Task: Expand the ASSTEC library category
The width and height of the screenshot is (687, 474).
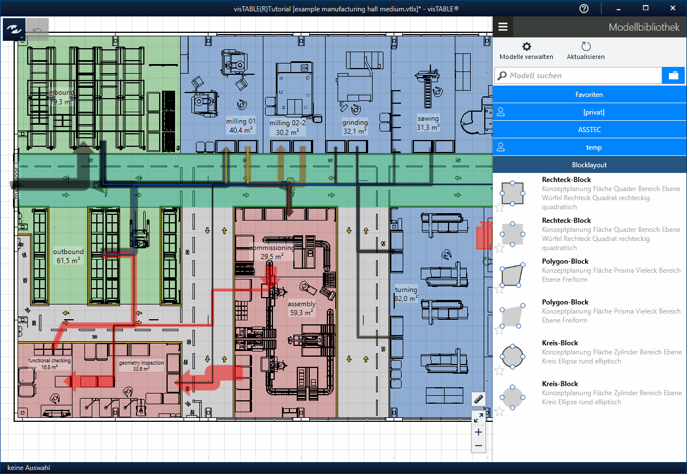Action: pos(589,130)
